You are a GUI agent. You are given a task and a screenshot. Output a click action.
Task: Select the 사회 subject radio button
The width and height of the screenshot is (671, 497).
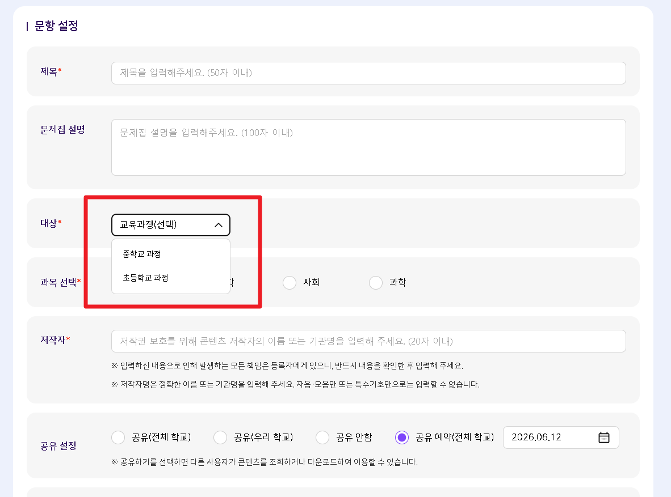290,282
